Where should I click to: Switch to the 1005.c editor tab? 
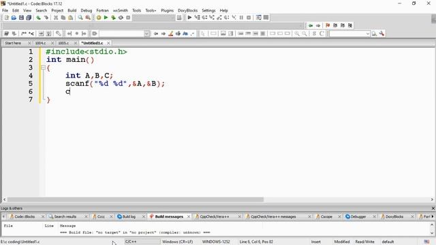(63, 43)
